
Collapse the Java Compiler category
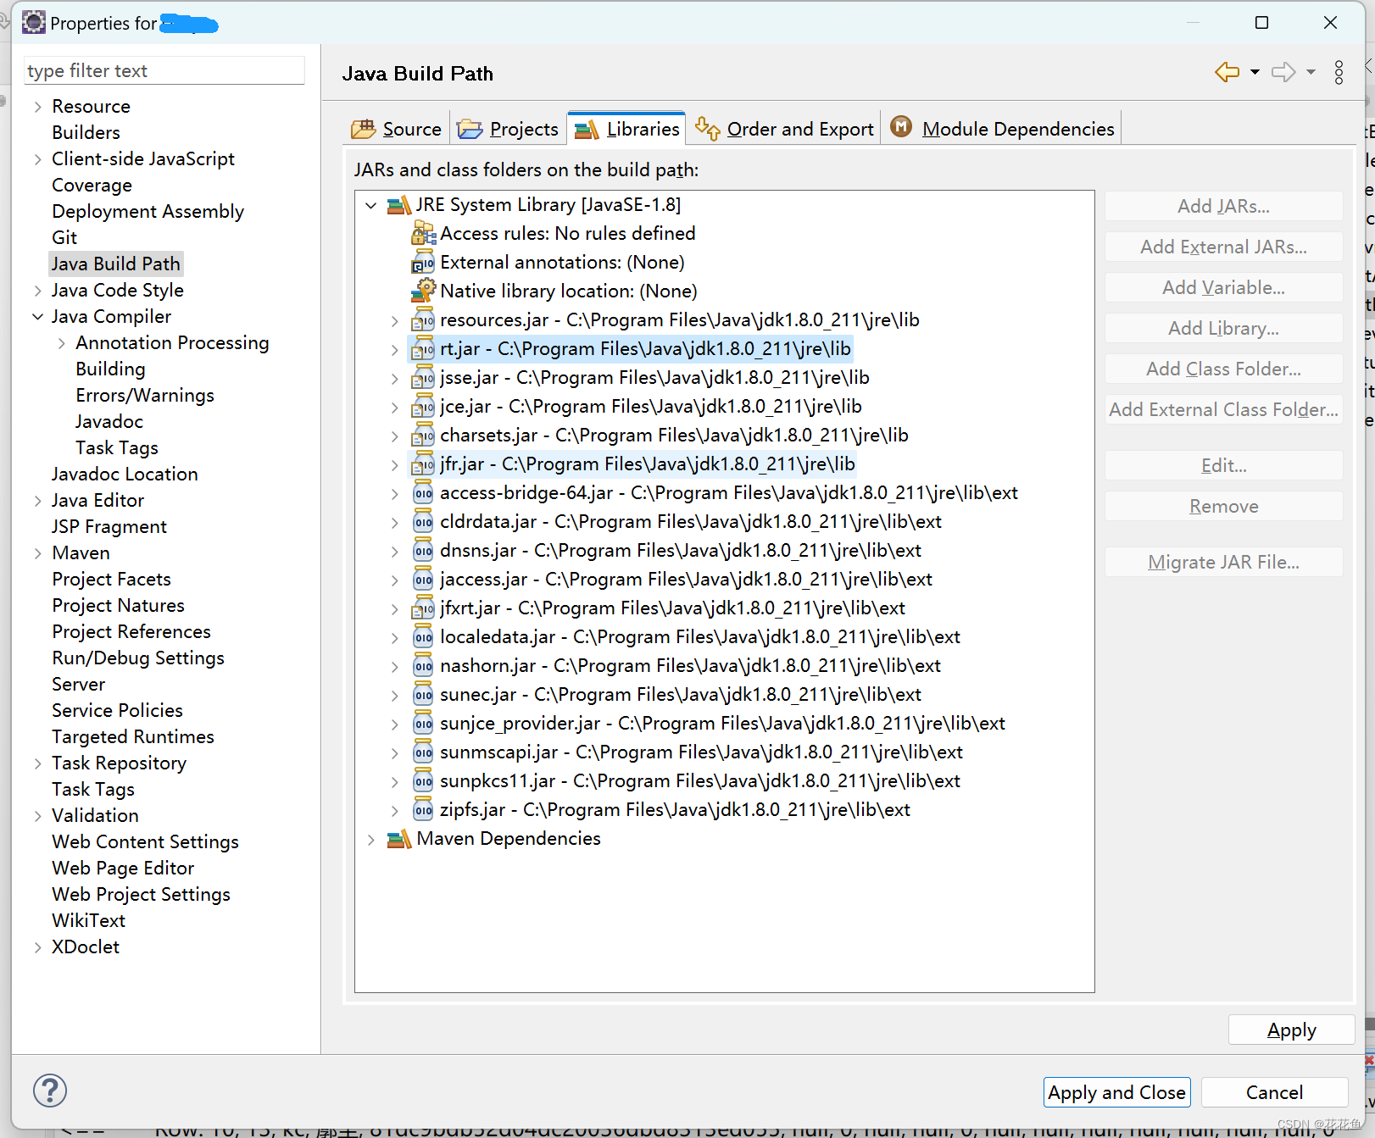[x=37, y=317]
